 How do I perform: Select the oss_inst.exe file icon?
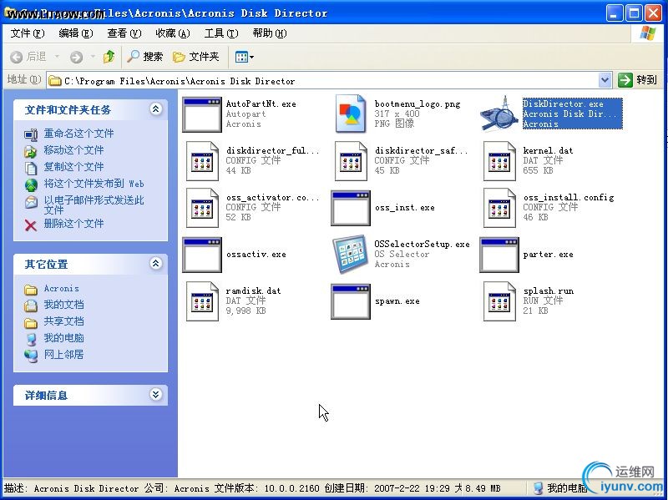tap(351, 208)
